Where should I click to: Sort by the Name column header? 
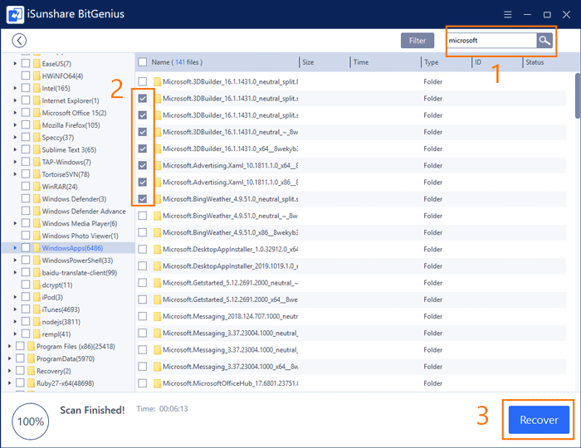point(177,62)
